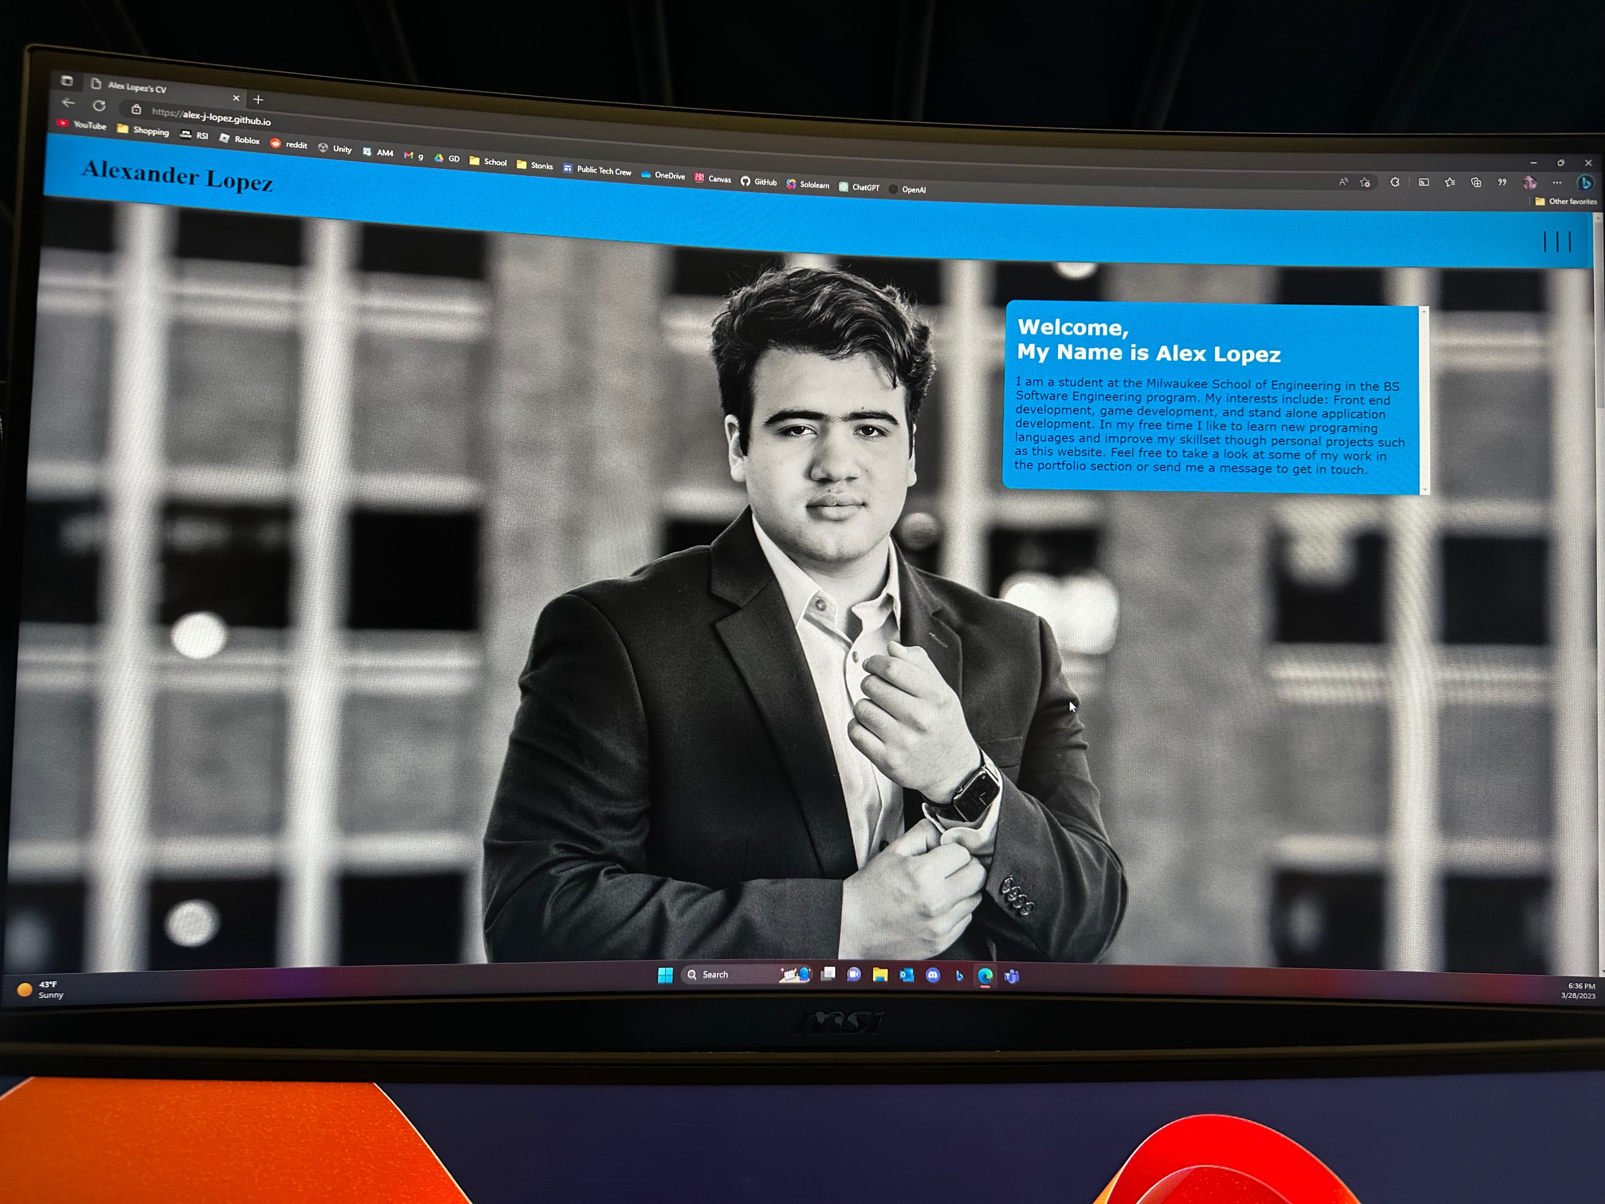Click the browser refresh icon
Image resolution: width=1605 pixels, height=1204 pixels.
point(99,106)
